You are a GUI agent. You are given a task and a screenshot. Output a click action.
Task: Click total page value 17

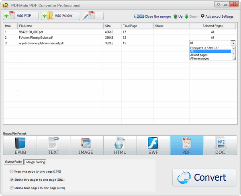pos(125,32)
